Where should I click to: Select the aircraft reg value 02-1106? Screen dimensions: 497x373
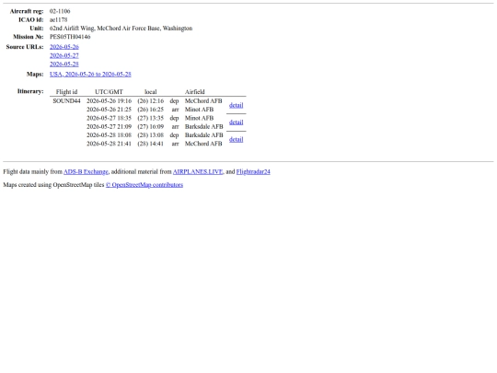pyautogui.click(x=60, y=11)
